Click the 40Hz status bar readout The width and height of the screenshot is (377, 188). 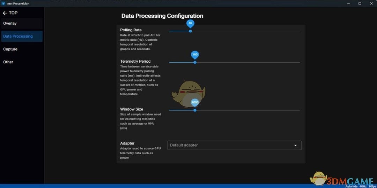[x=363, y=186]
